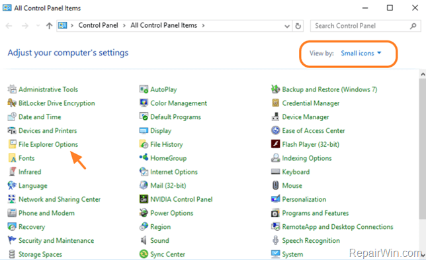
Task: Click the Color Management monitor icon
Action: click(x=144, y=103)
